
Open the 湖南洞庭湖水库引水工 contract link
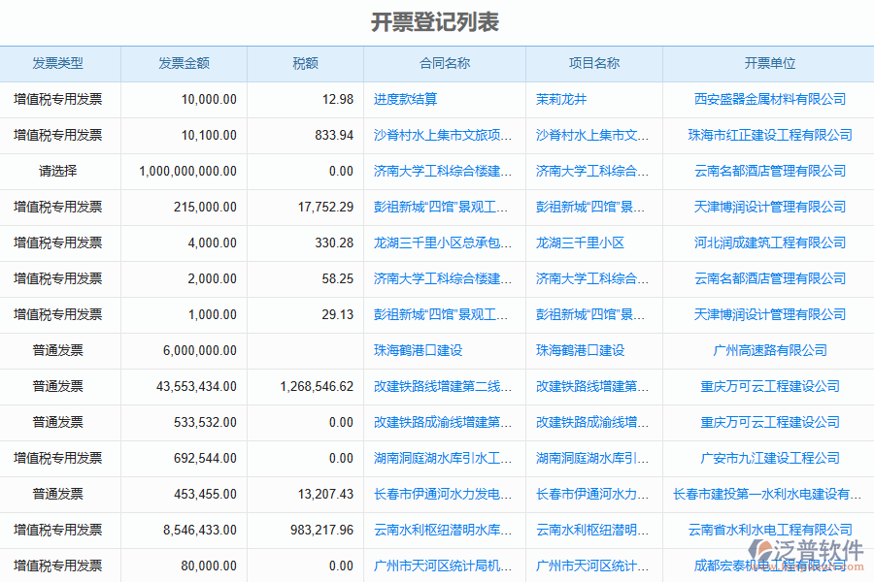(x=443, y=458)
